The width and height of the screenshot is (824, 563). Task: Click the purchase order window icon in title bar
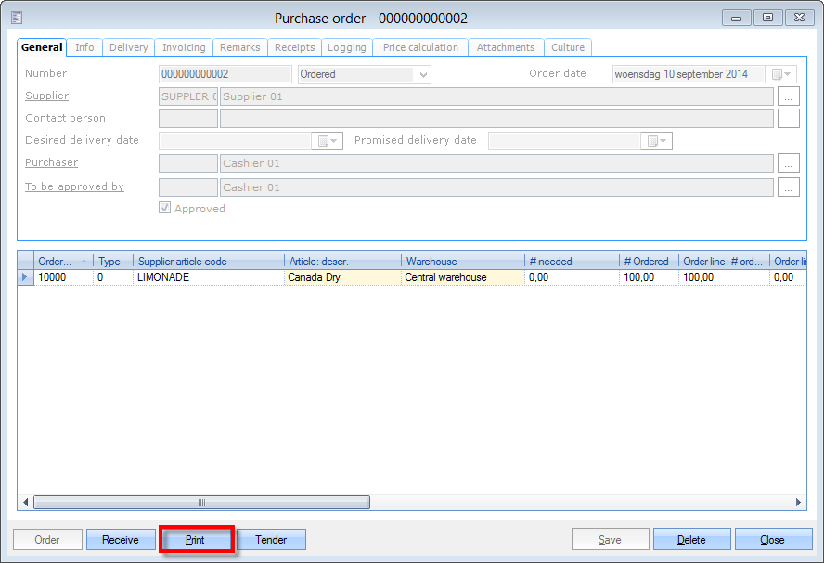17,18
